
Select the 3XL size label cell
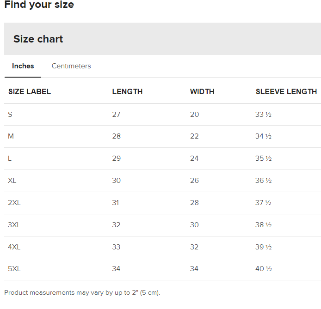[14, 225]
